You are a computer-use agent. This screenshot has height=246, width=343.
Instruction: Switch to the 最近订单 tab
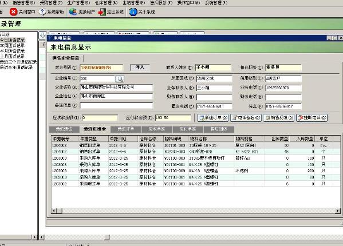(x=126, y=129)
